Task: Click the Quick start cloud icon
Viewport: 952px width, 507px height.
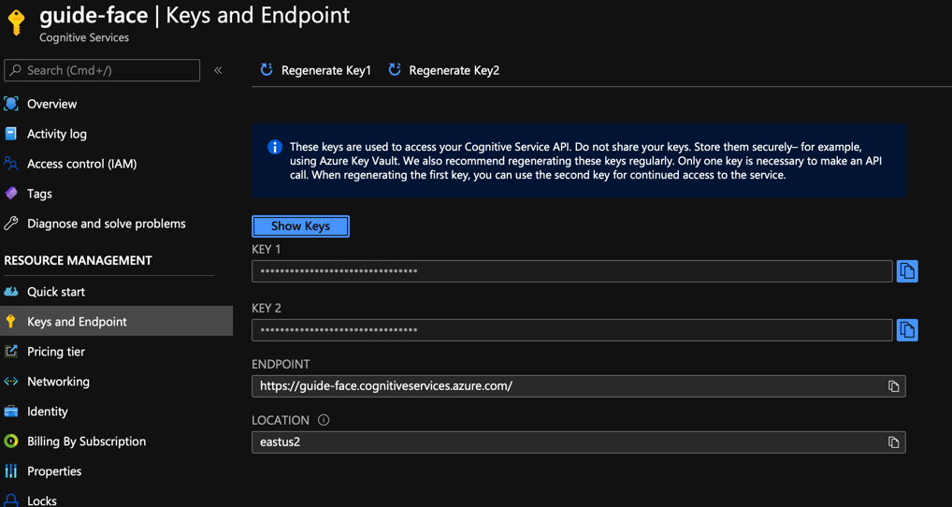Action: [11, 292]
